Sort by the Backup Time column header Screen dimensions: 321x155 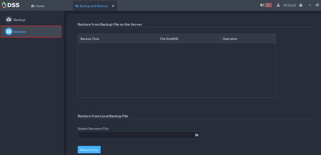(x=90, y=39)
